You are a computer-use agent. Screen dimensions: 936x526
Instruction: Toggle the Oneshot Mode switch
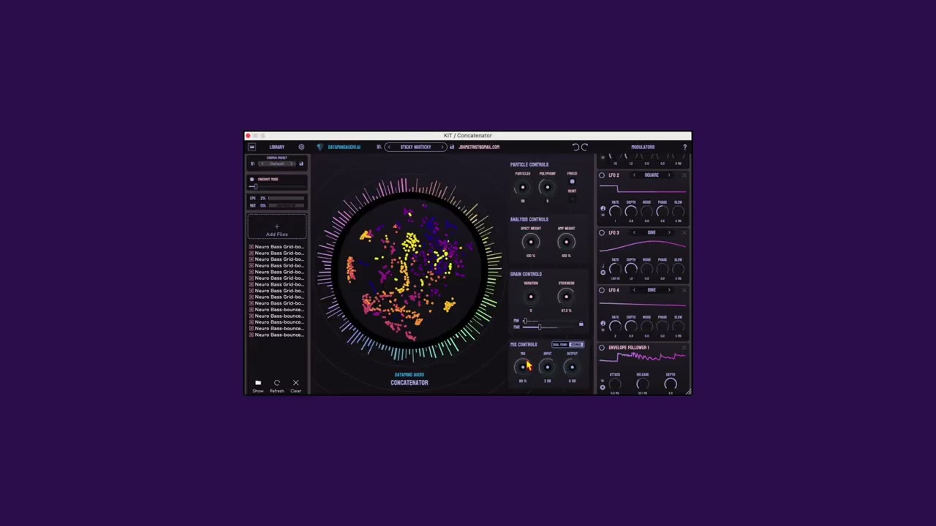pyautogui.click(x=252, y=179)
